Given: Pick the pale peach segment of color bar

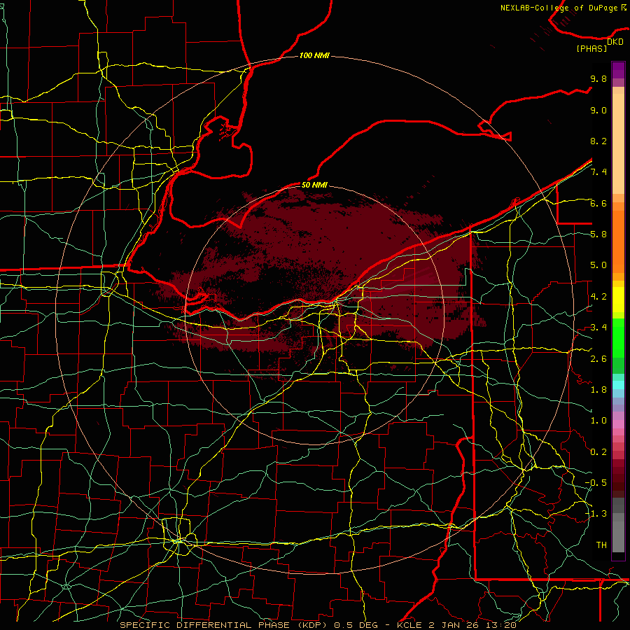Looking at the screenshot, I should coord(618,145).
